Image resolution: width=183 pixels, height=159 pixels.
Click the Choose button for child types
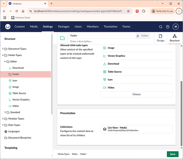136,94
